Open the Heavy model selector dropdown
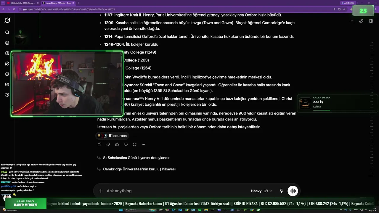Viewport: 379px width, 213px height. click(261, 191)
